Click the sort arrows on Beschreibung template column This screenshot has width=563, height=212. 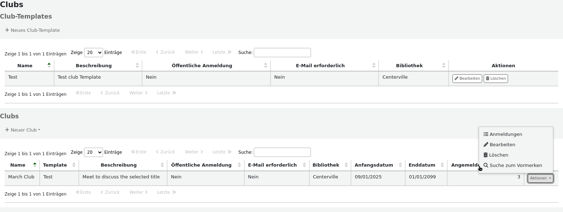137,65
